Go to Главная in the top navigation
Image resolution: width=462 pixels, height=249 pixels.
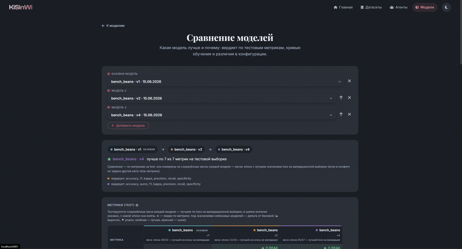343,7
